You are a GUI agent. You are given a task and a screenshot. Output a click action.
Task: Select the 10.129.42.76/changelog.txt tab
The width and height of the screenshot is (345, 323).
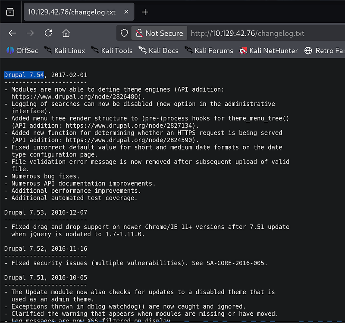[72, 12]
